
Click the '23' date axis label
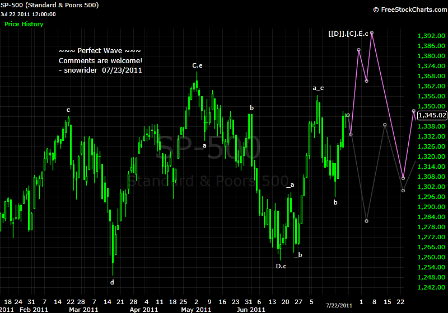point(235,302)
